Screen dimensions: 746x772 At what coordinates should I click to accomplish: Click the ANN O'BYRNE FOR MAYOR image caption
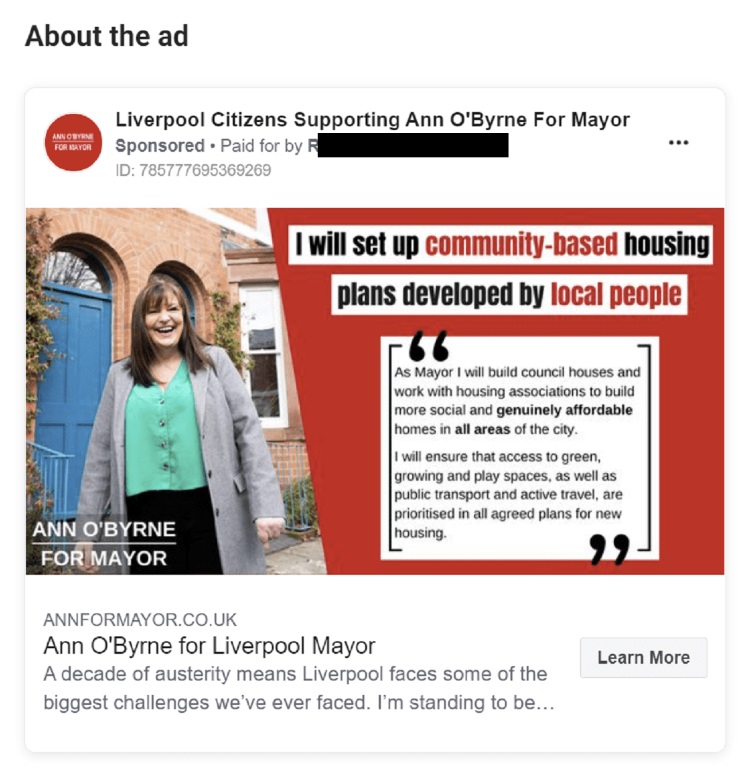(104, 544)
